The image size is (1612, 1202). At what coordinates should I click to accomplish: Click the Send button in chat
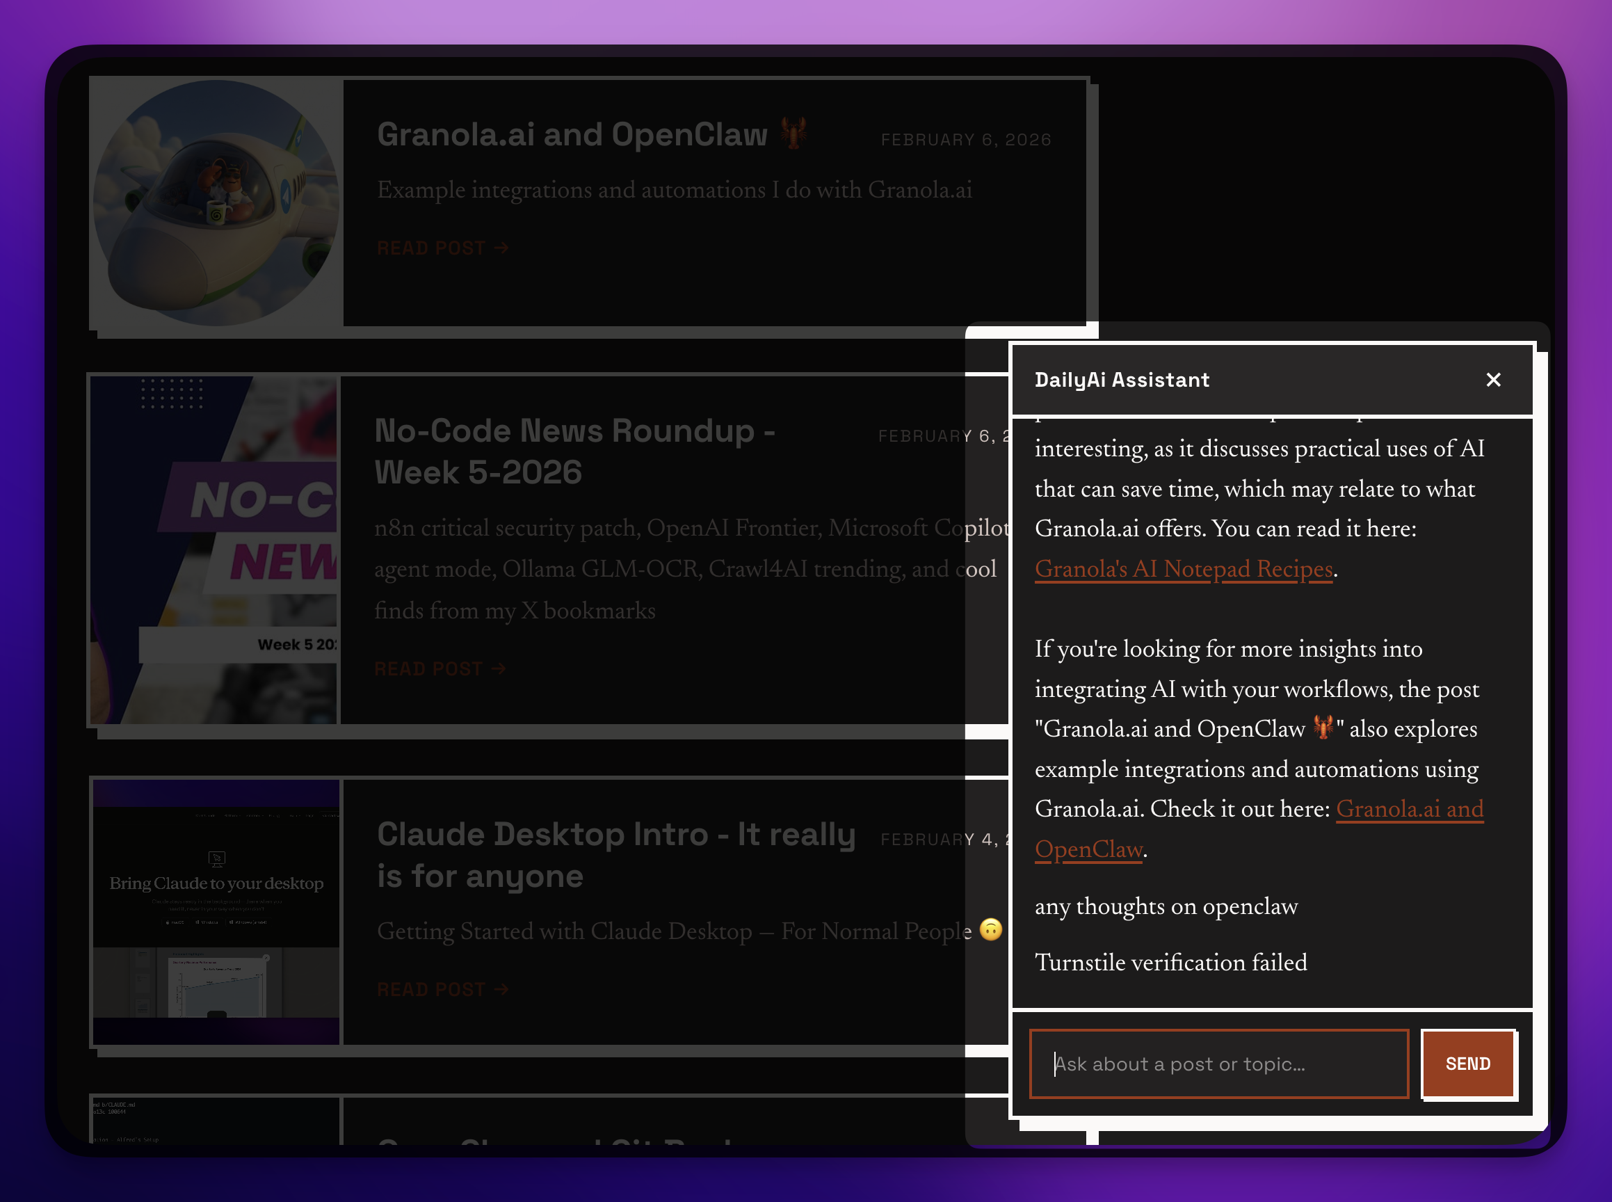(x=1467, y=1064)
